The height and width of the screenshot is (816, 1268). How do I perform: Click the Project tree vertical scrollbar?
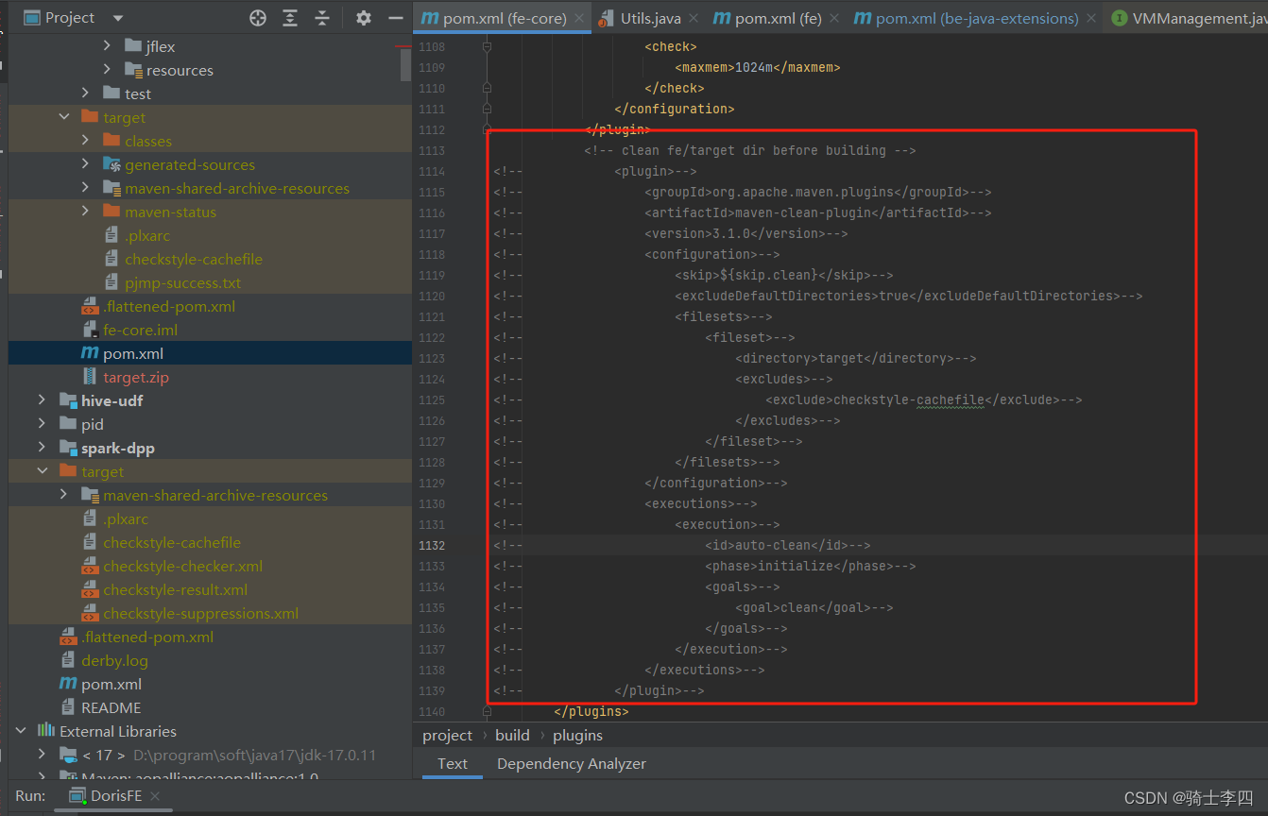(x=405, y=65)
